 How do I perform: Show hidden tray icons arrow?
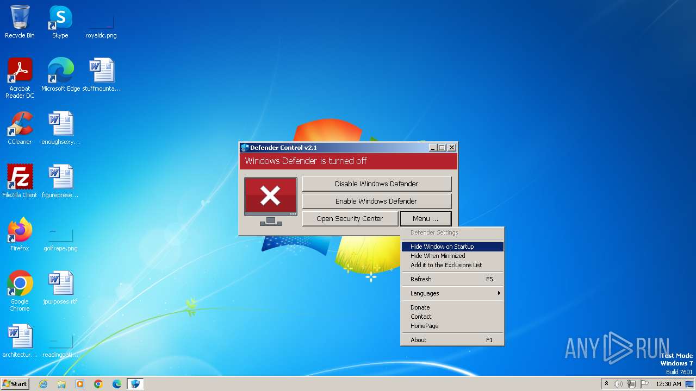coord(606,384)
